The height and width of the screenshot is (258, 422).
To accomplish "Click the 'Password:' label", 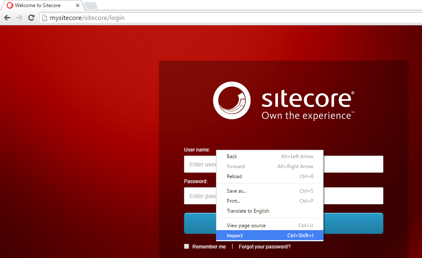I will click(196, 181).
